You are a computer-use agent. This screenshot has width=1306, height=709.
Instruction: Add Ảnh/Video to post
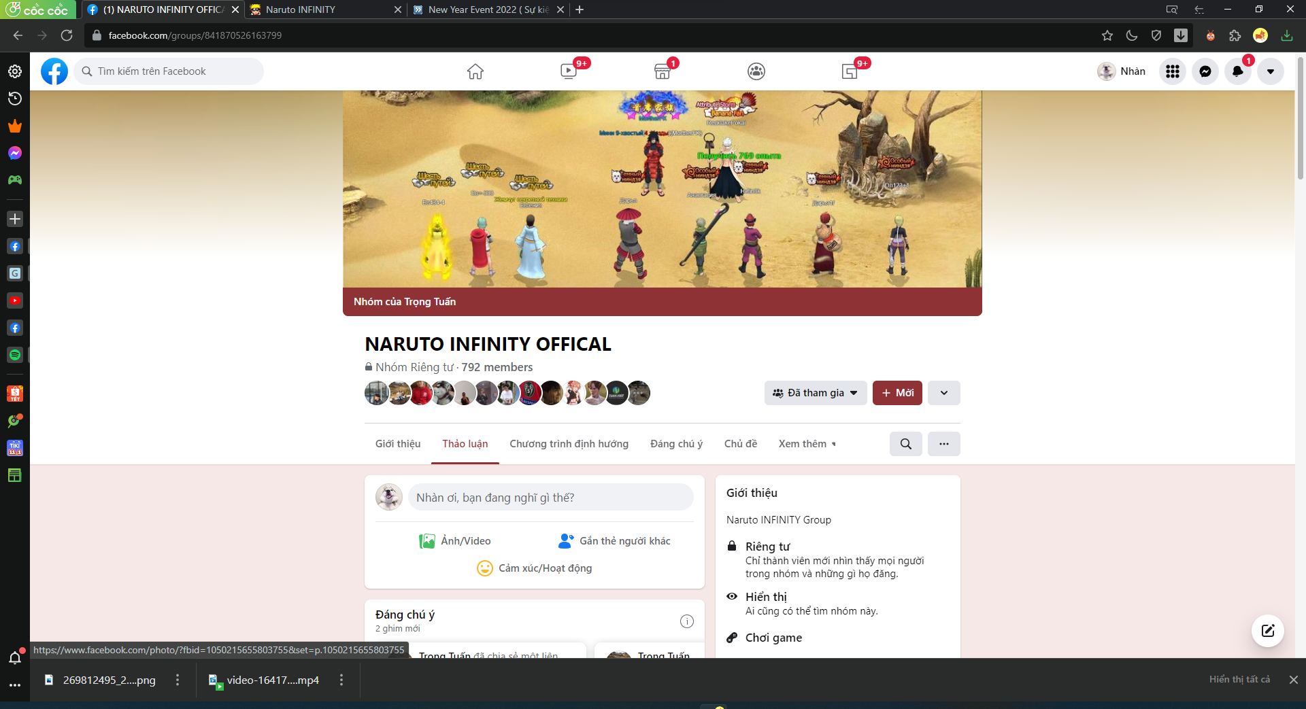click(x=455, y=541)
